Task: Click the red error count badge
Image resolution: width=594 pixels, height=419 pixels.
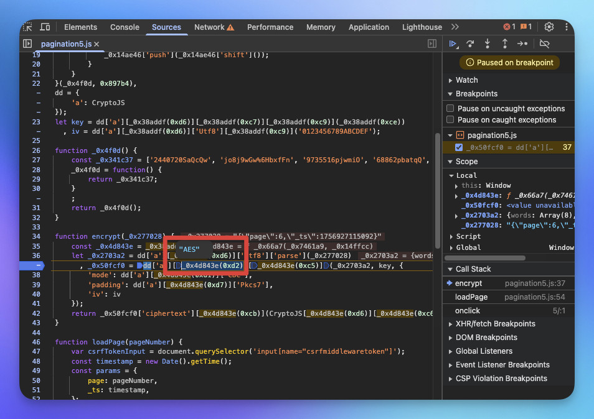Action: pyautogui.click(x=509, y=27)
